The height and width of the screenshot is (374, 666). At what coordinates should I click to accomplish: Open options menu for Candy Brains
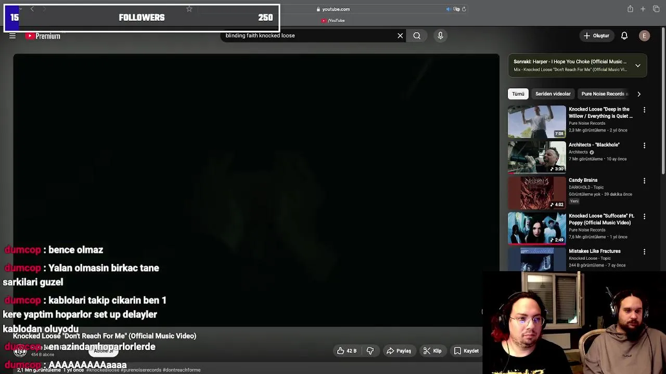(x=644, y=181)
